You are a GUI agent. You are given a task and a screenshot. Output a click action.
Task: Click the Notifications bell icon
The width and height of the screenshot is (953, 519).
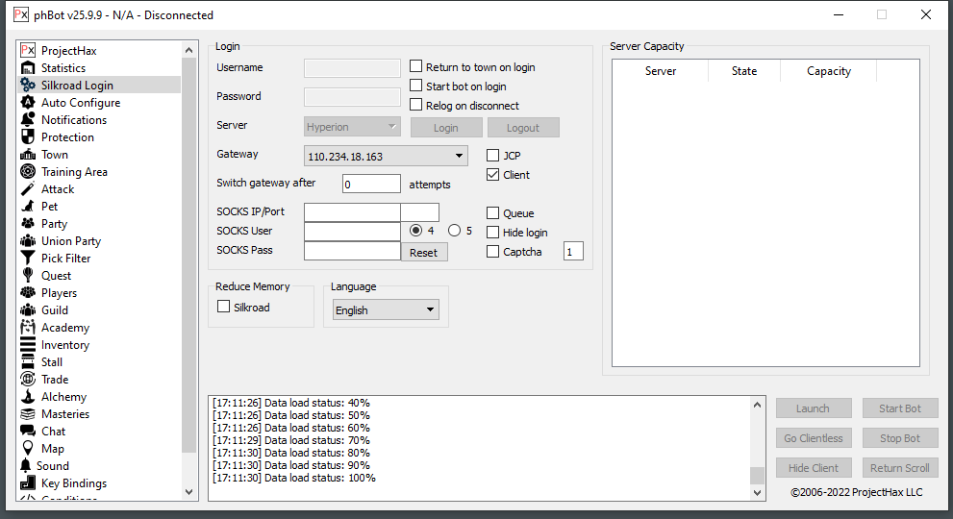(x=28, y=120)
